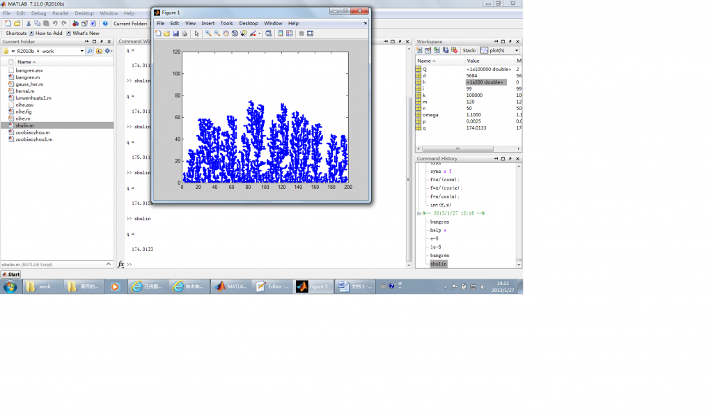The image size is (713, 416).
Task: Open the Desktop menu in Figure 1
Action: (x=249, y=23)
